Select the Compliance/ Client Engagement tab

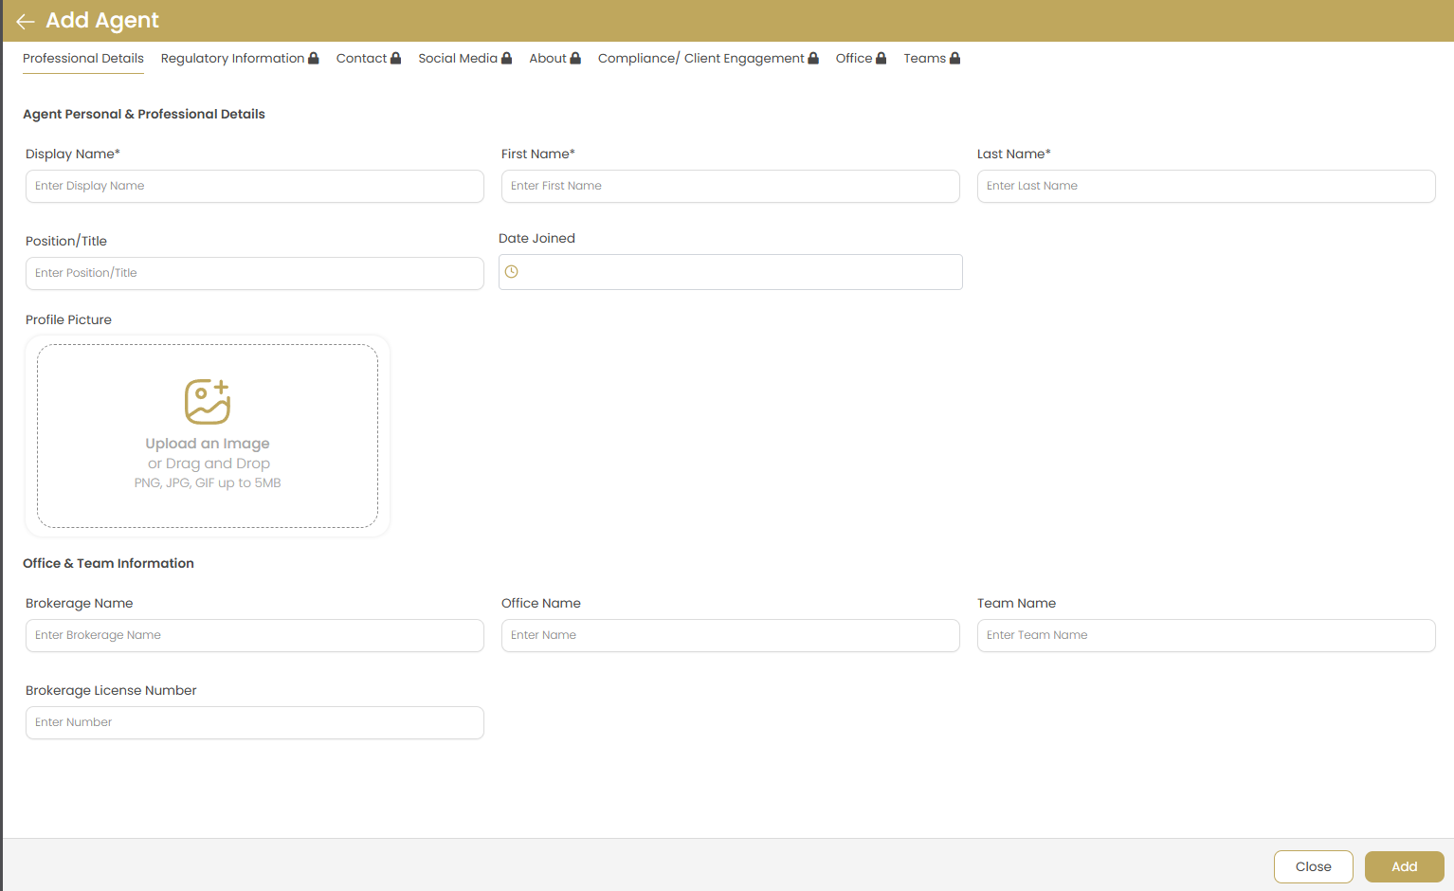tap(701, 58)
